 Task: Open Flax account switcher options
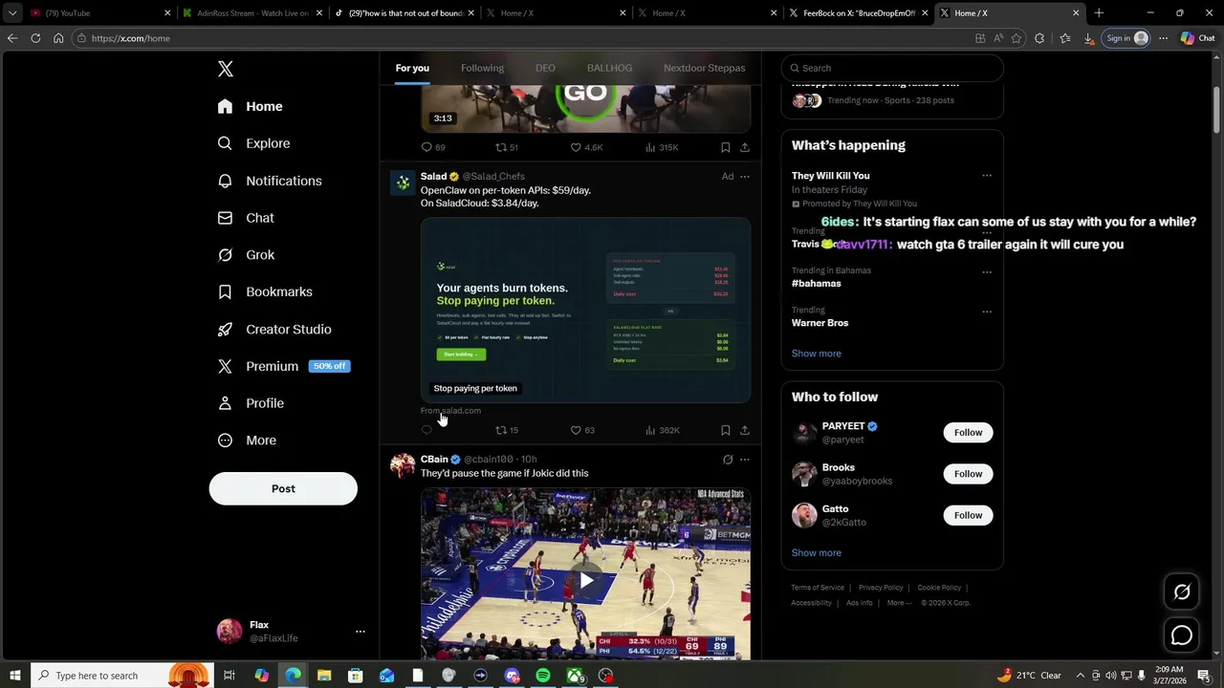click(x=361, y=632)
